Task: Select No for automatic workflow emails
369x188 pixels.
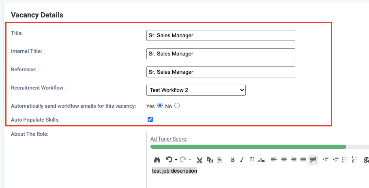Action: (x=177, y=106)
